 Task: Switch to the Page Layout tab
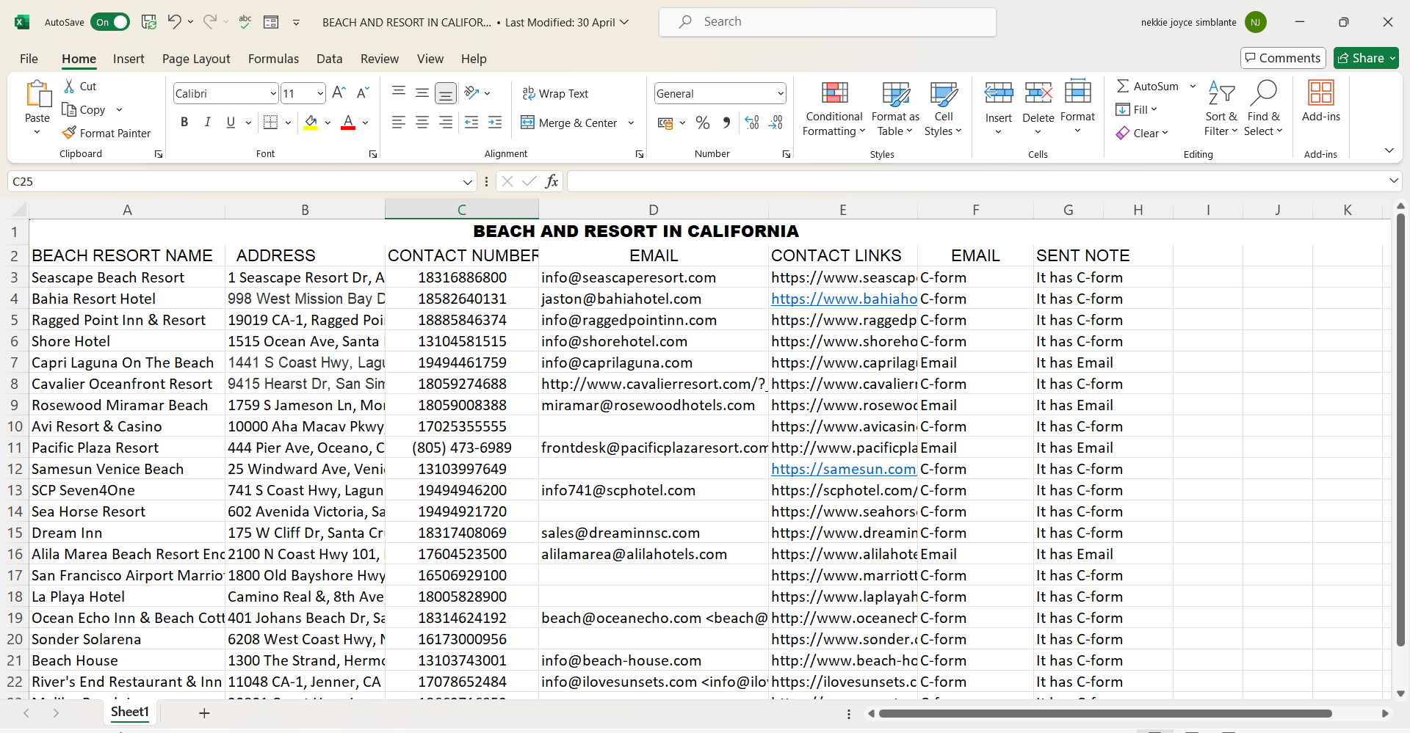coord(196,59)
